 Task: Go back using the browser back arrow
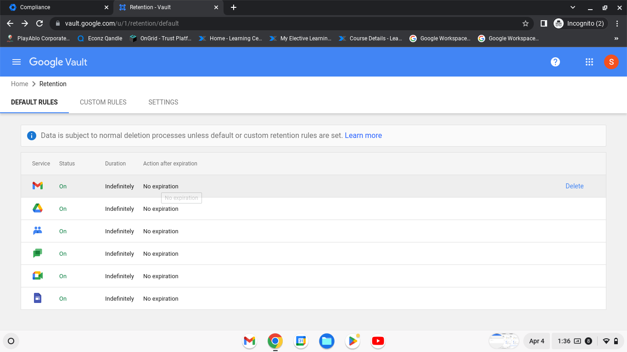coord(10,23)
